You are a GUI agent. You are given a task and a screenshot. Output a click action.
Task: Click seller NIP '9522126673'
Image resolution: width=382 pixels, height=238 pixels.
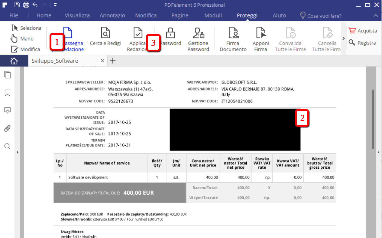coord(121,101)
